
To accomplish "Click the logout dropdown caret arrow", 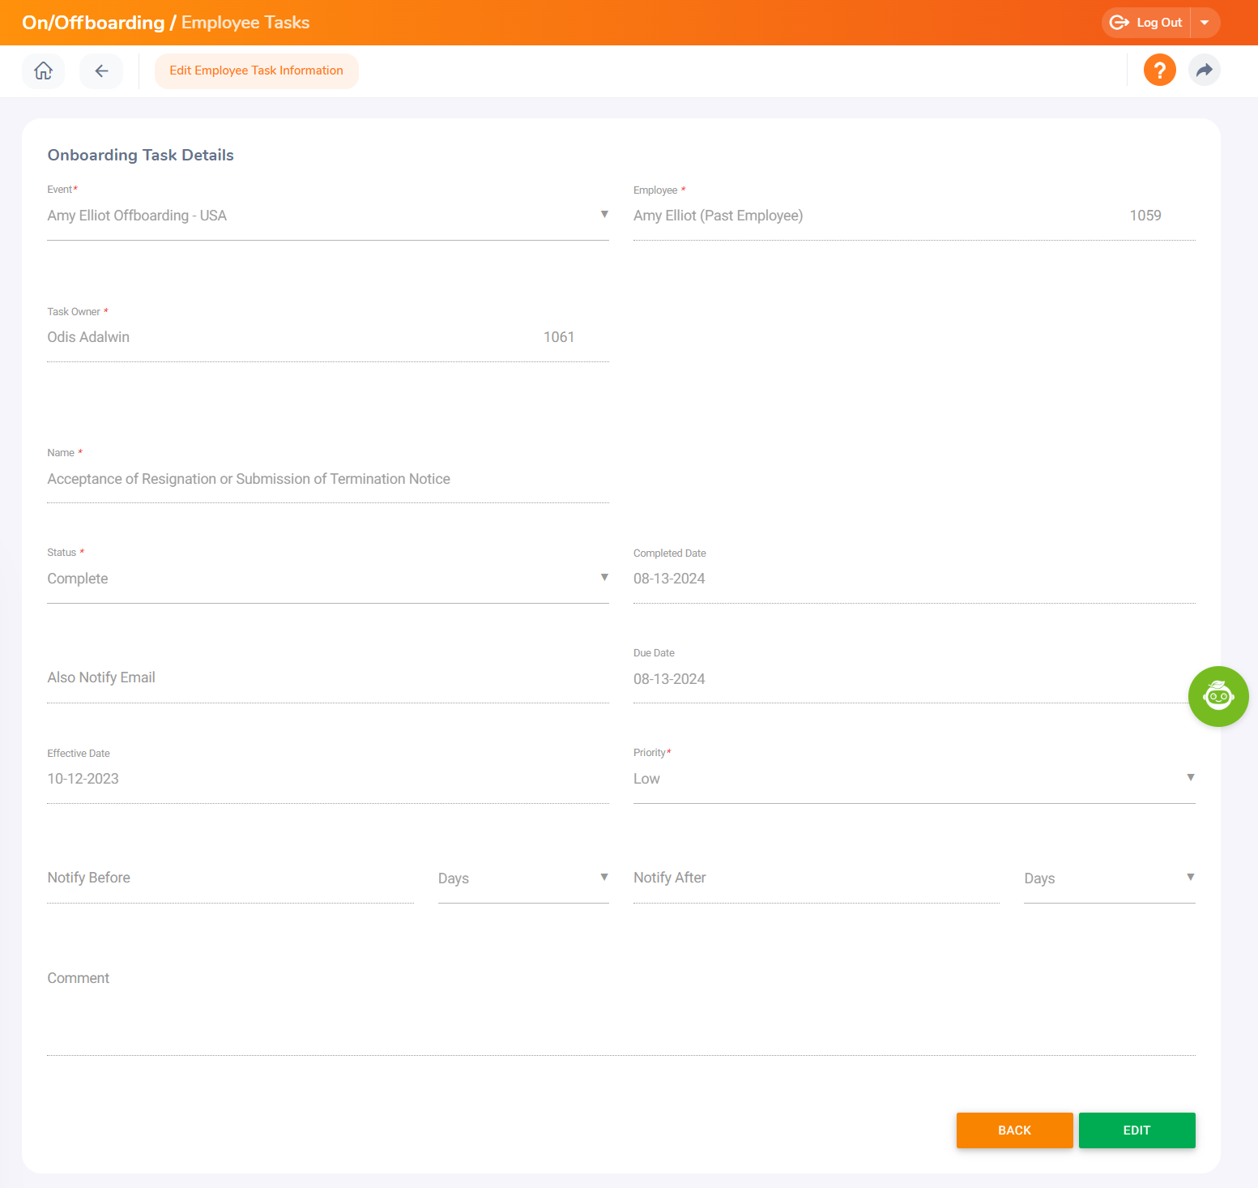I will click(x=1205, y=22).
